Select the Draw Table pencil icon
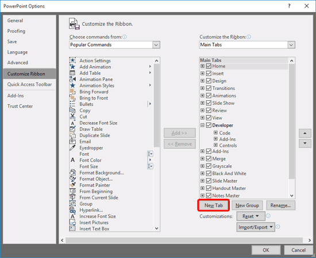The image size is (316, 258). coord(72,129)
